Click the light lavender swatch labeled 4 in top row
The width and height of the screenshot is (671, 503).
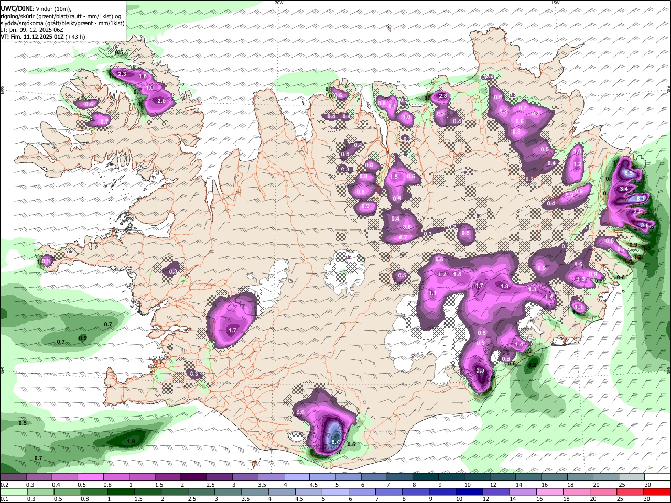[297, 477]
